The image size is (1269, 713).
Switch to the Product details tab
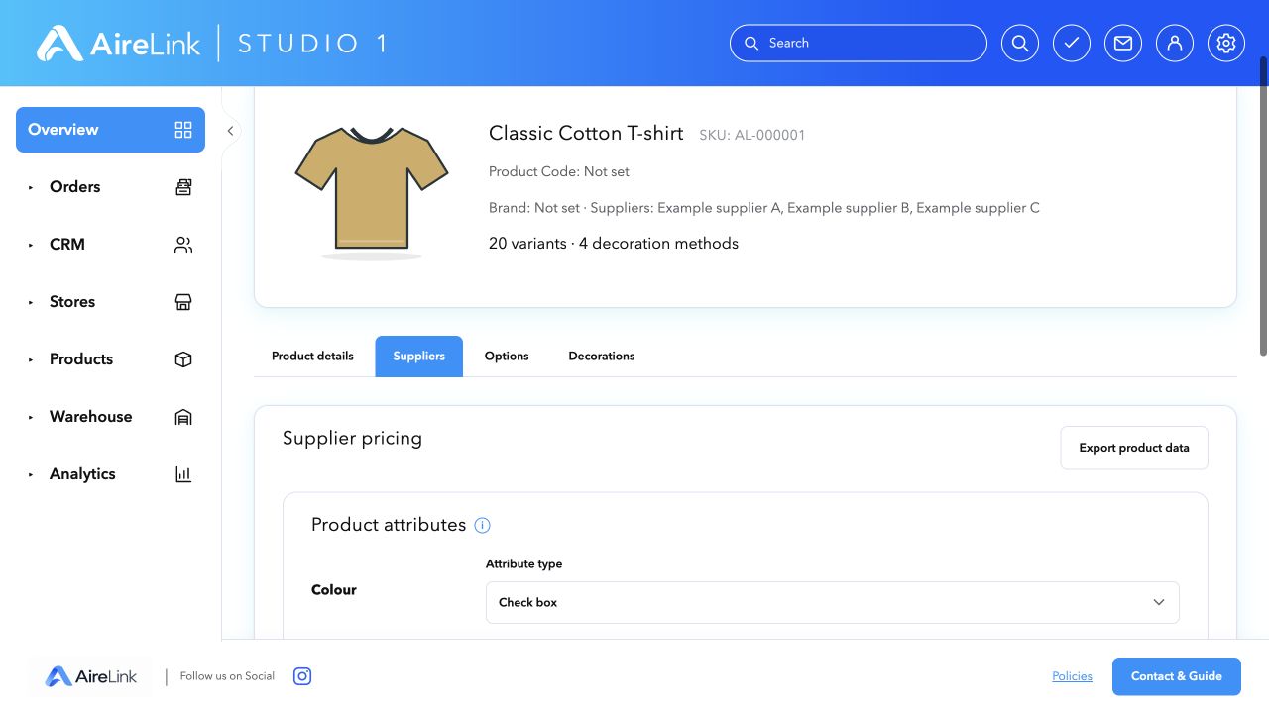coord(312,356)
